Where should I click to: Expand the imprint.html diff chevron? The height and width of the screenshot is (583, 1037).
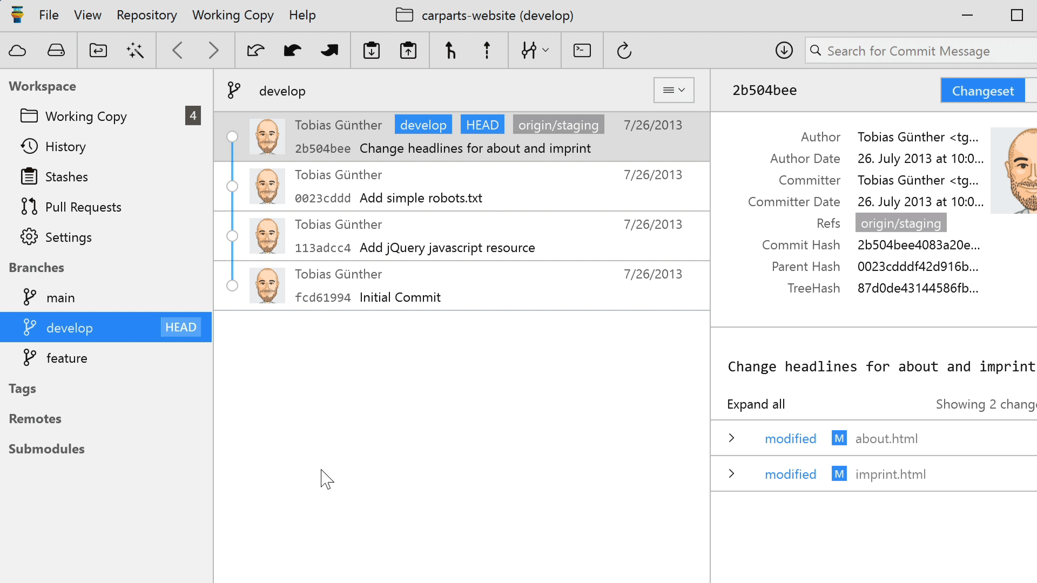tap(731, 474)
